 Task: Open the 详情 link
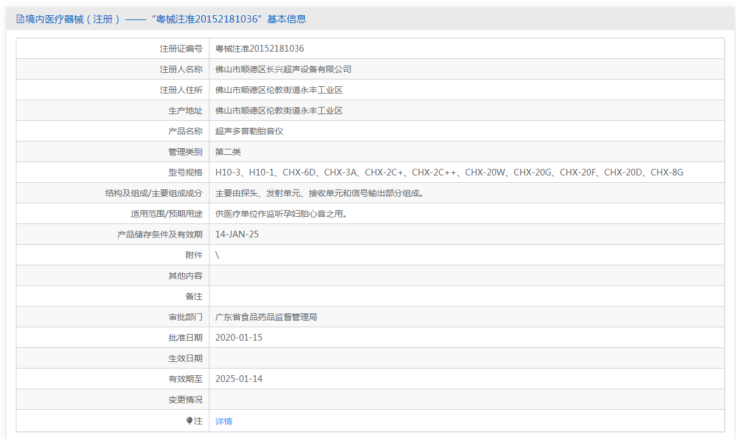pyautogui.click(x=223, y=421)
